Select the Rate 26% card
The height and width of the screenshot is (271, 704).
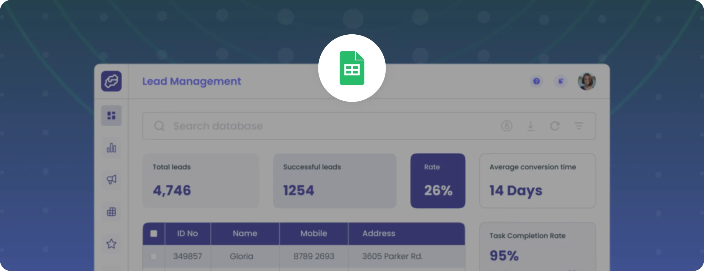(x=438, y=181)
